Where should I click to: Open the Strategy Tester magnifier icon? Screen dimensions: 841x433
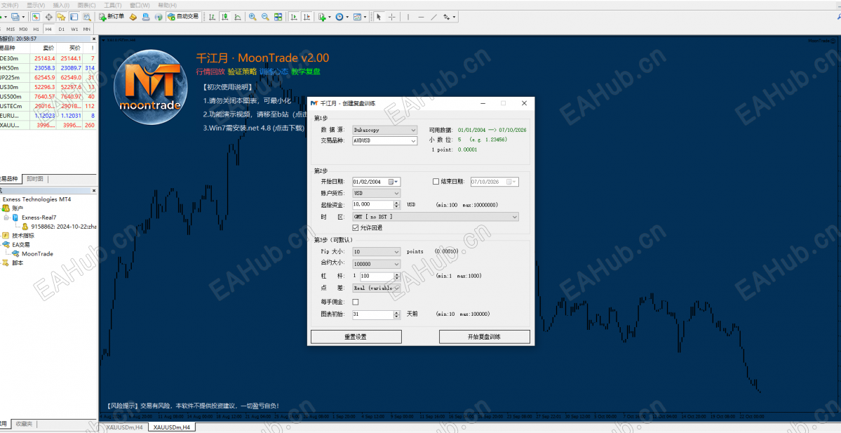[x=87, y=17]
